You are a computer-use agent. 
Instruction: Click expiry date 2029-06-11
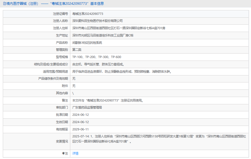[80, 129]
